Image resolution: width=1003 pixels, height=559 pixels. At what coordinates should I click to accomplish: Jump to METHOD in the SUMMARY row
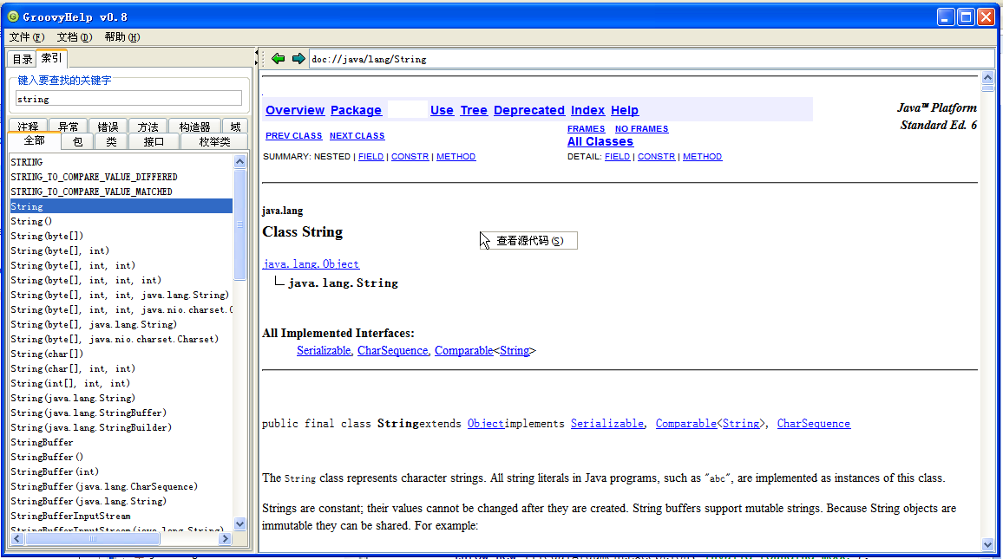pyautogui.click(x=456, y=157)
